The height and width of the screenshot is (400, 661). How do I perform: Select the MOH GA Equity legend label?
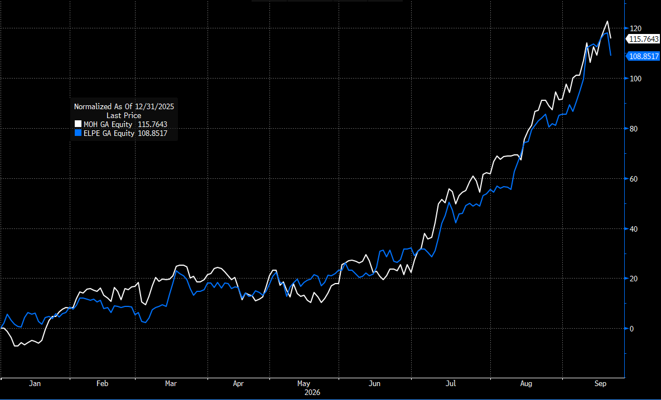pyautogui.click(x=108, y=124)
